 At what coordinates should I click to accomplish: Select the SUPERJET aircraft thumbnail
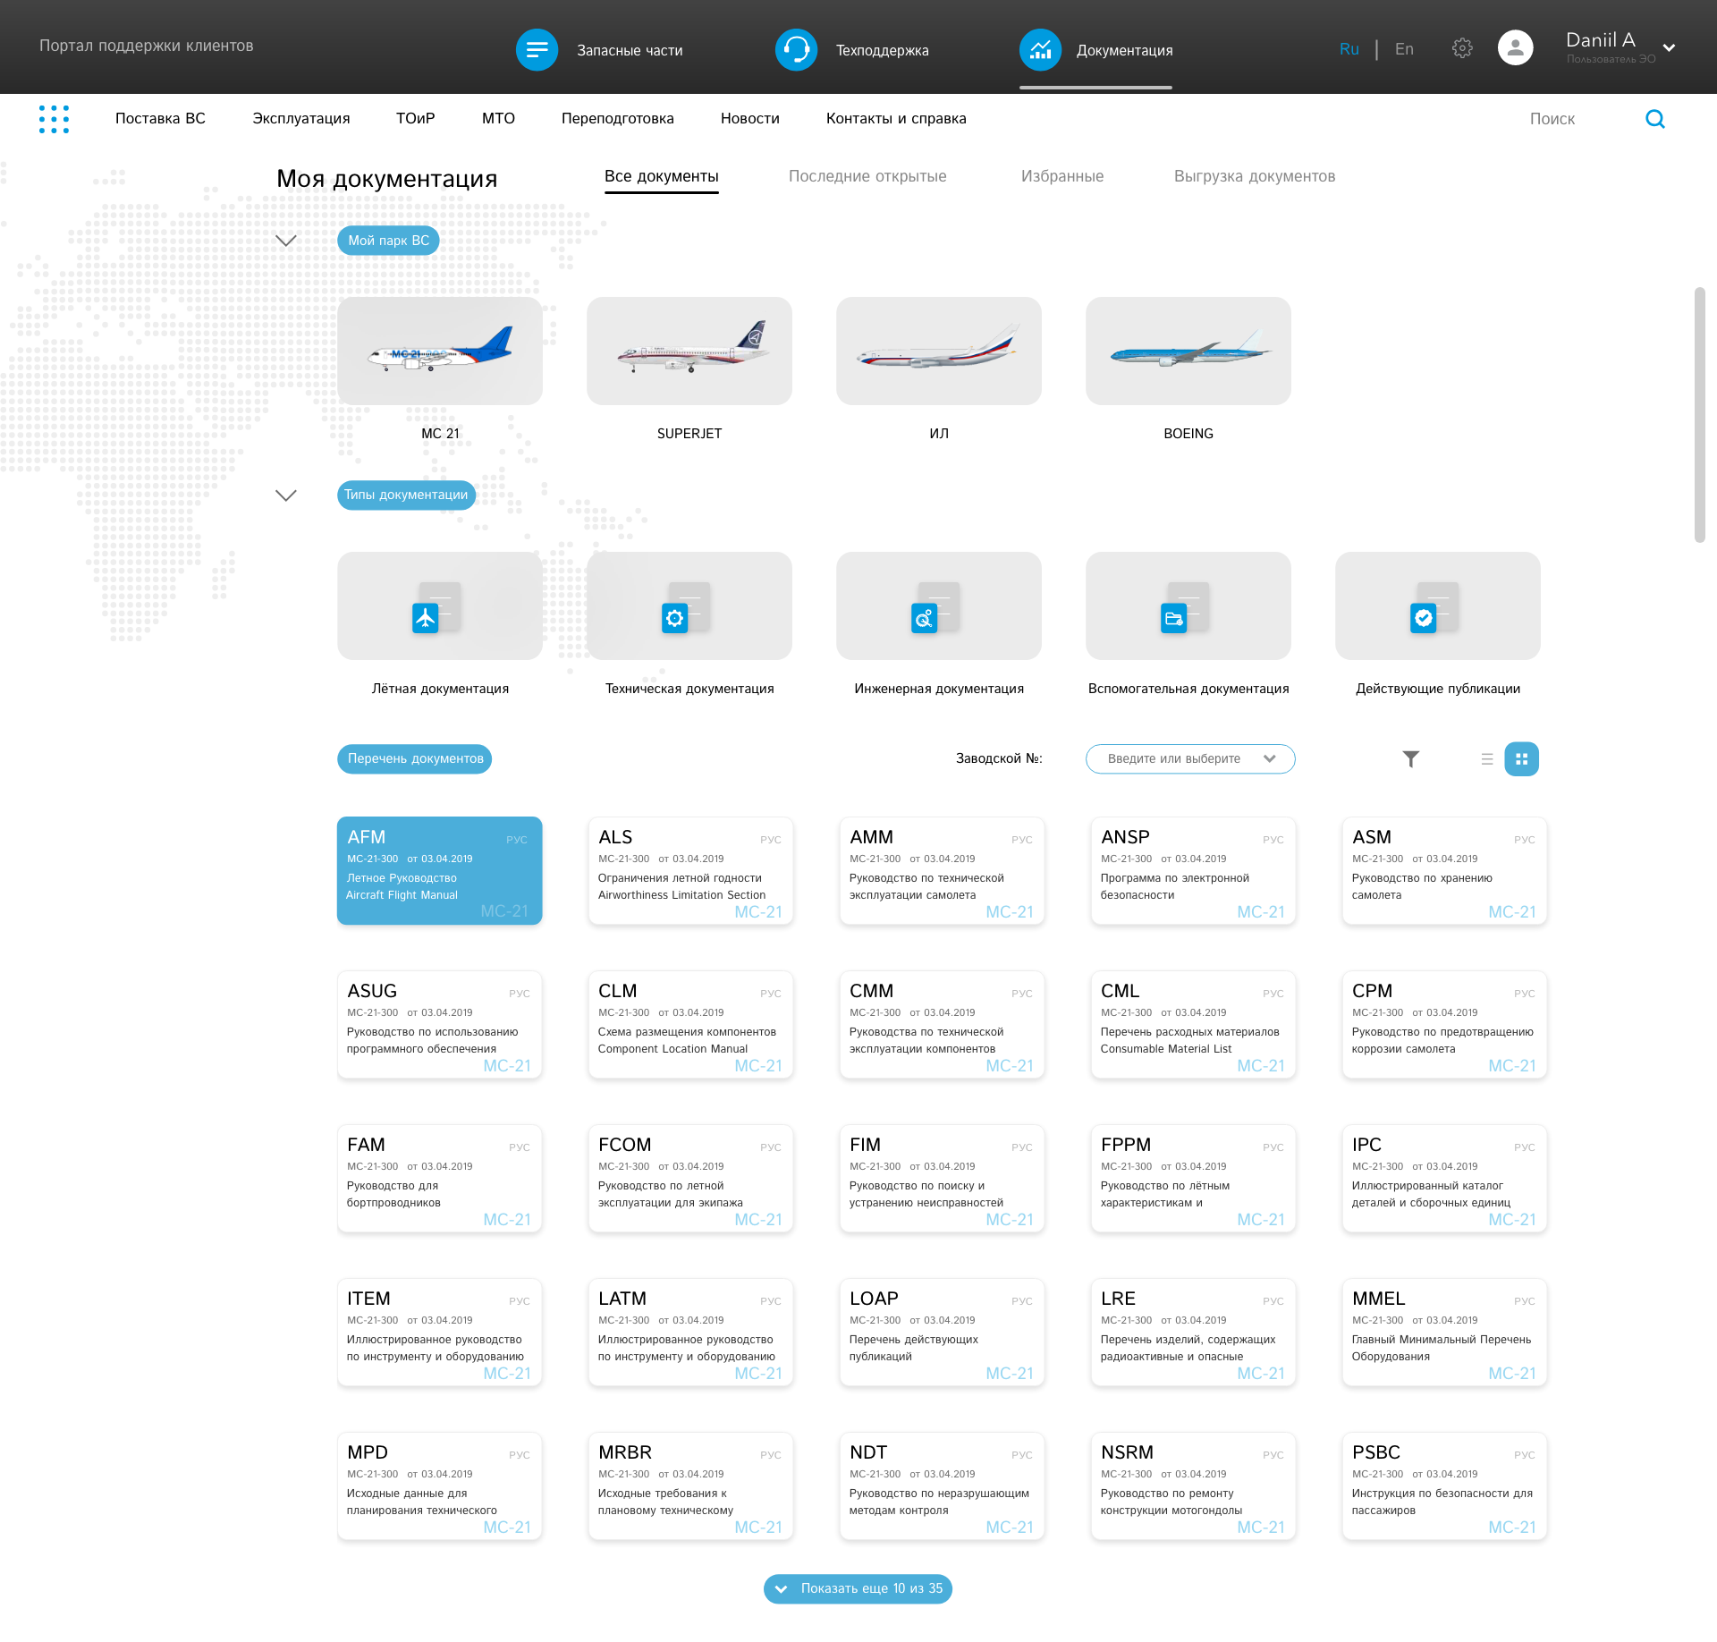coord(689,351)
